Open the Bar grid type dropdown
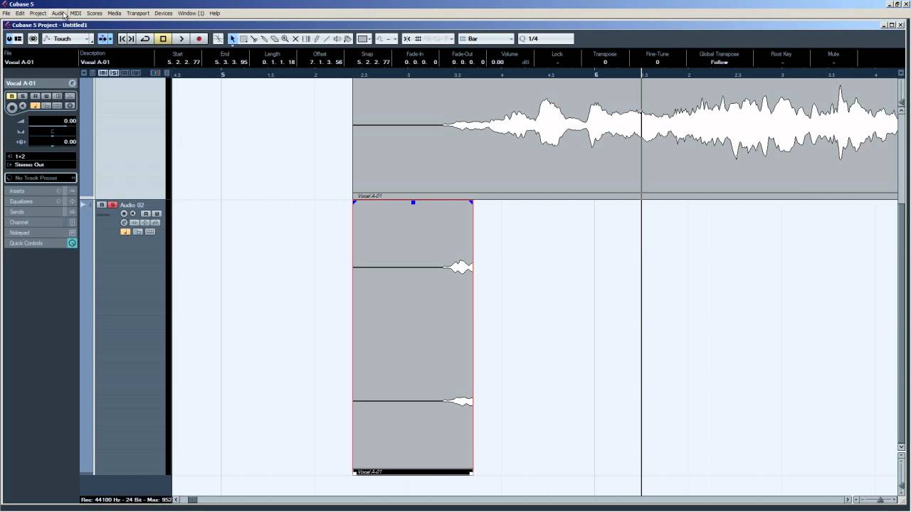 (486, 38)
